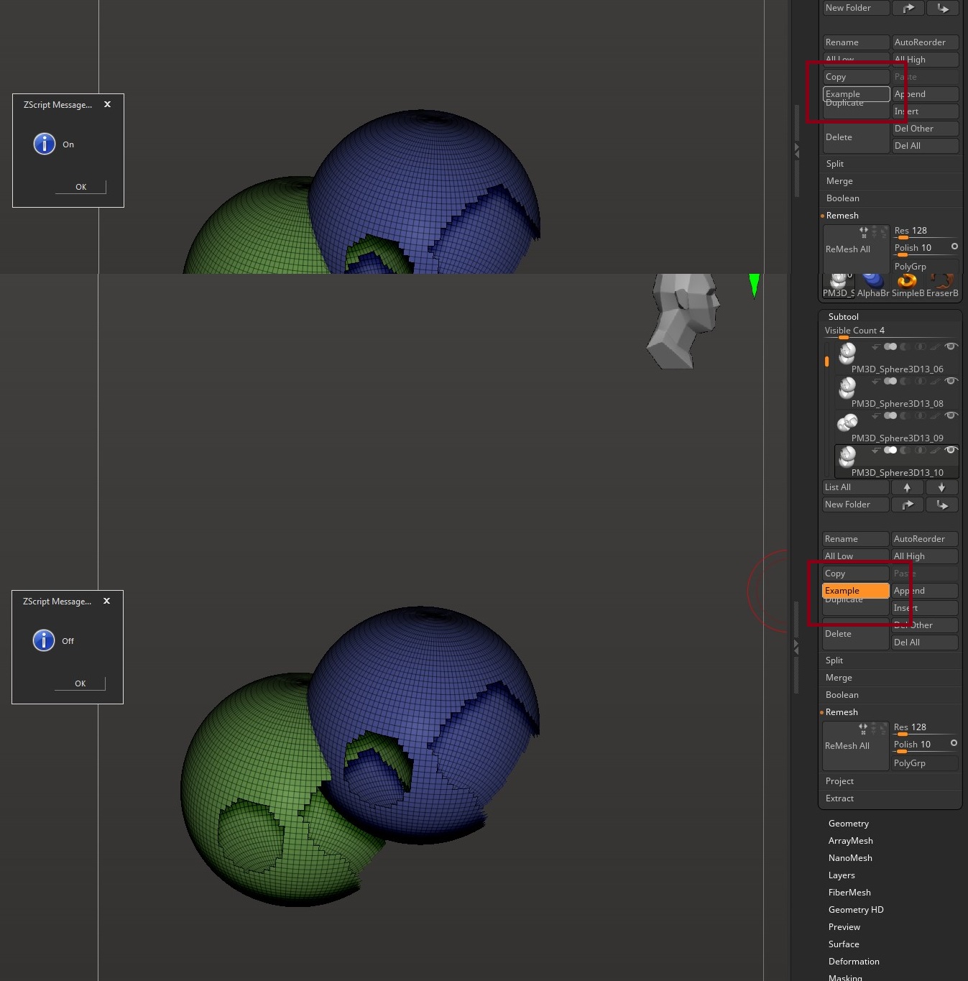Open the Project subpalette
The image size is (968, 981).
[x=839, y=781]
